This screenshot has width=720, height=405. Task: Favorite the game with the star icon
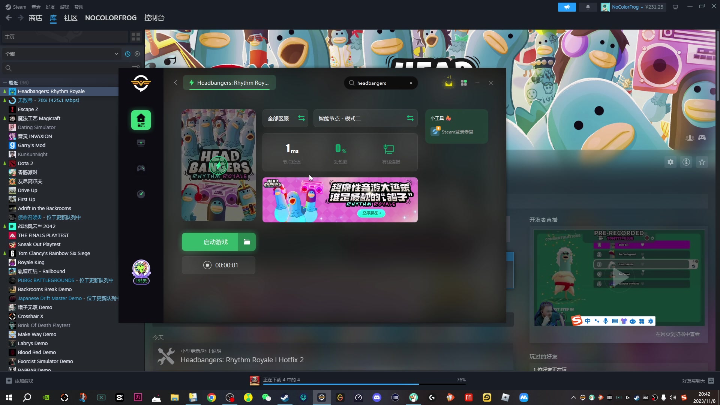(702, 162)
